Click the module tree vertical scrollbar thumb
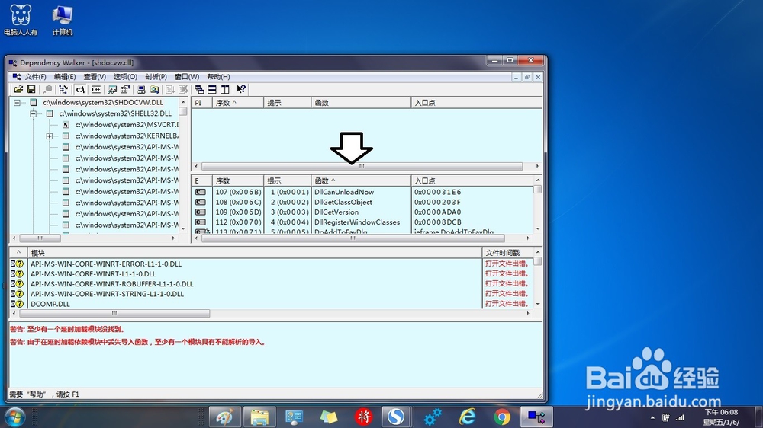 pyautogui.click(x=183, y=111)
